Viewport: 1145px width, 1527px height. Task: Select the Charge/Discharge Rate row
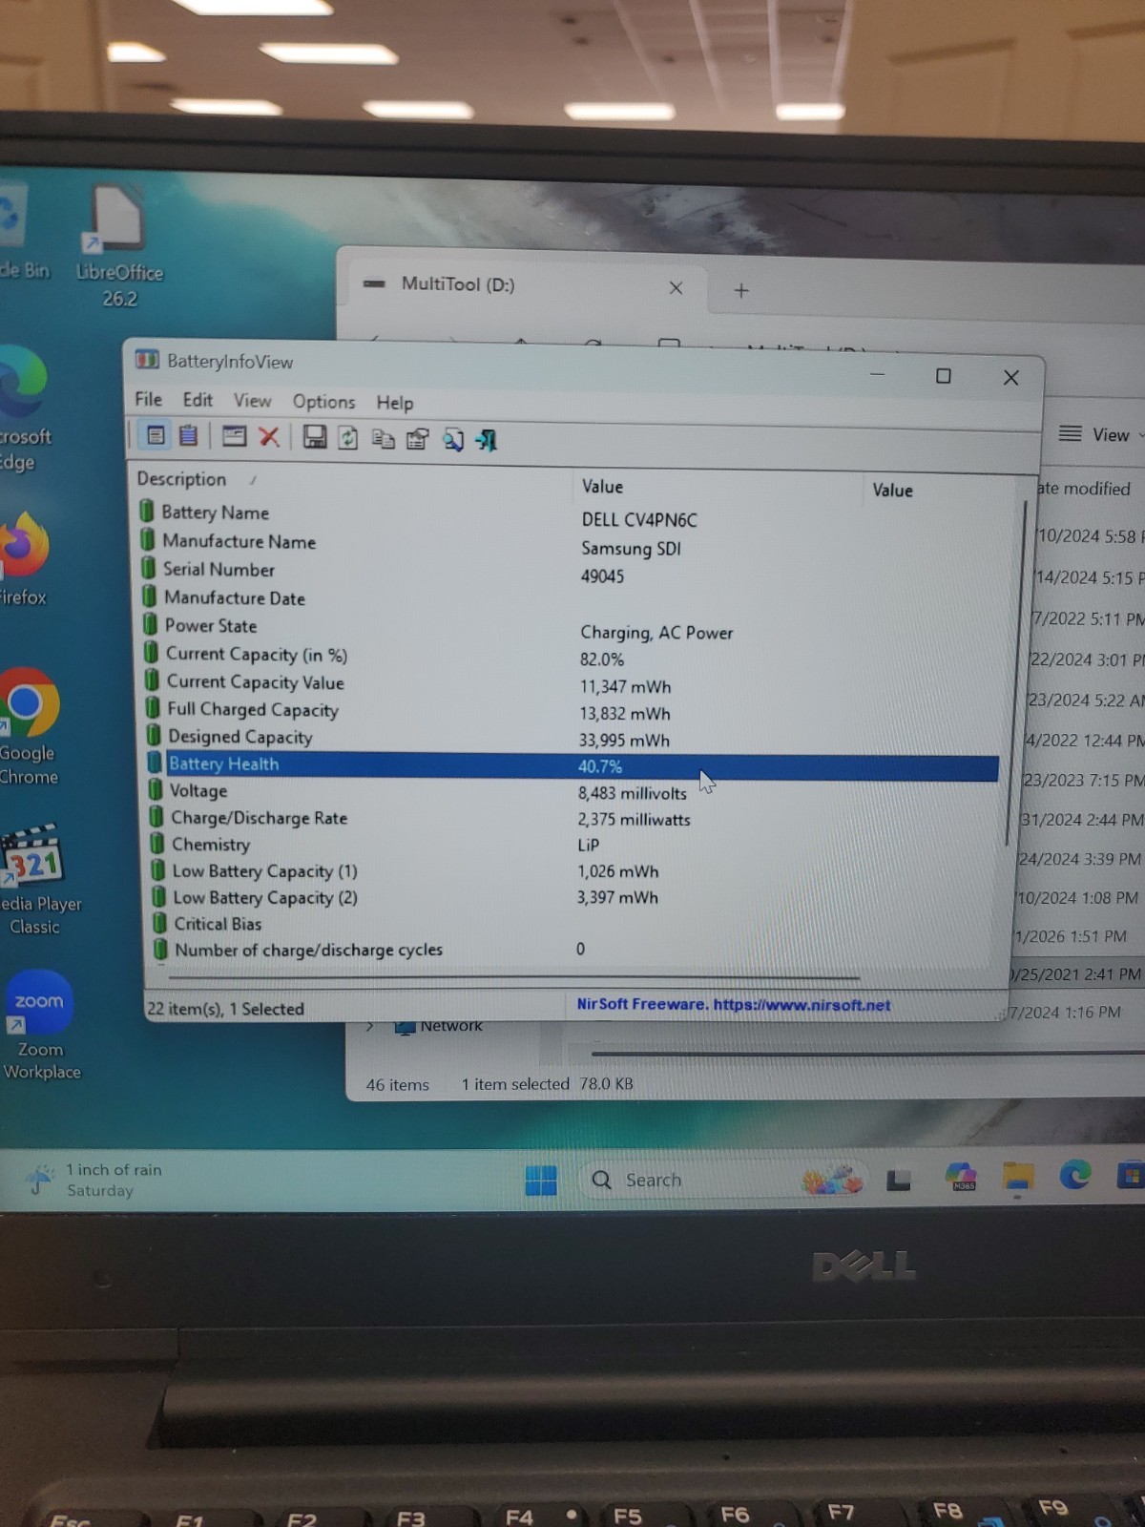click(x=572, y=818)
